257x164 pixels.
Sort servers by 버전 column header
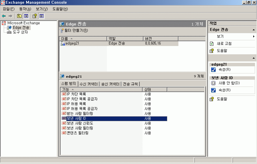coord(161,39)
